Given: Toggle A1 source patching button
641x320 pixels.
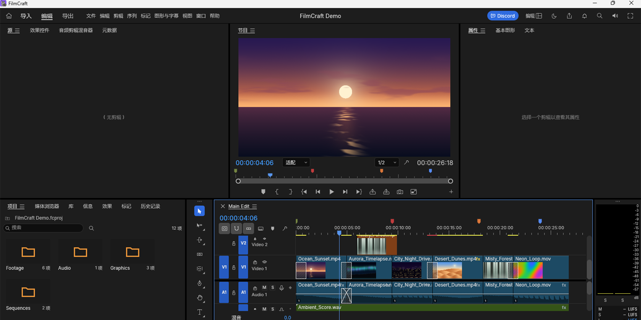Looking at the screenshot, I should (224, 292).
